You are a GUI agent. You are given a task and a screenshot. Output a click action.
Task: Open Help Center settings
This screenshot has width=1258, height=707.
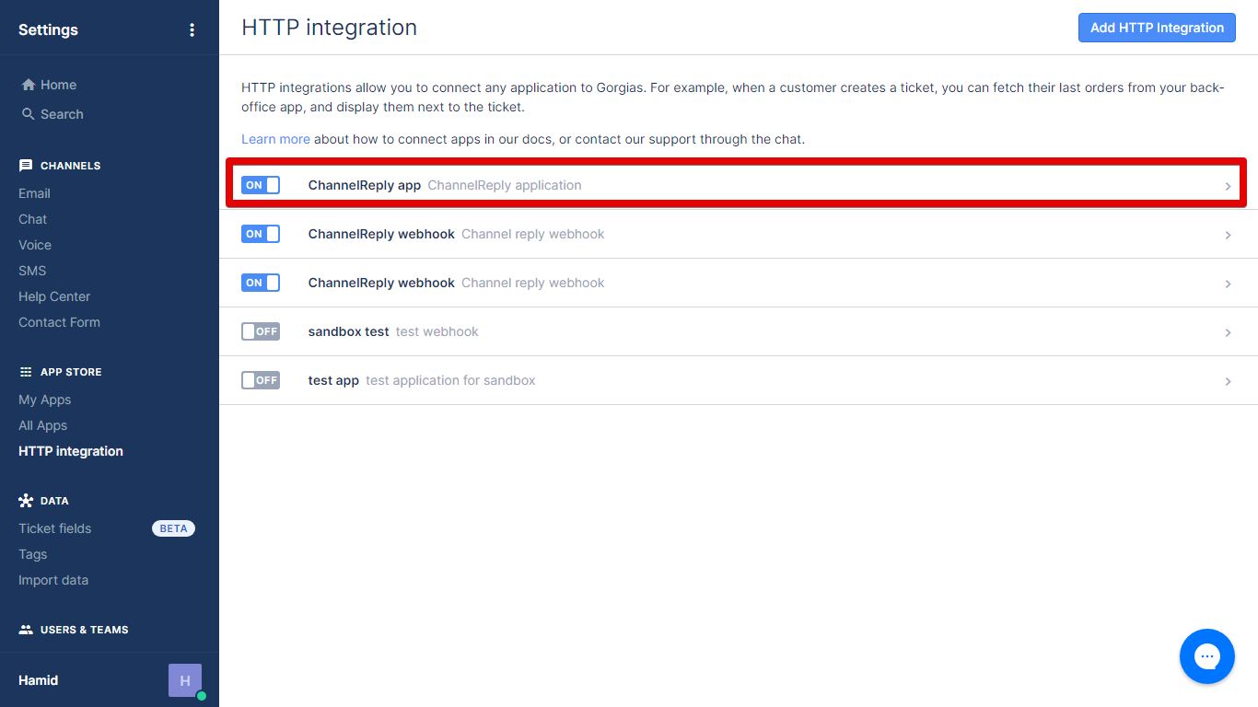[x=54, y=296]
